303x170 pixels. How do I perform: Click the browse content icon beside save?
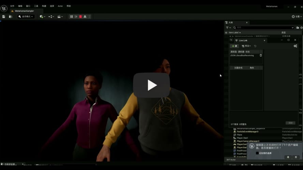[x=11, y=17]
